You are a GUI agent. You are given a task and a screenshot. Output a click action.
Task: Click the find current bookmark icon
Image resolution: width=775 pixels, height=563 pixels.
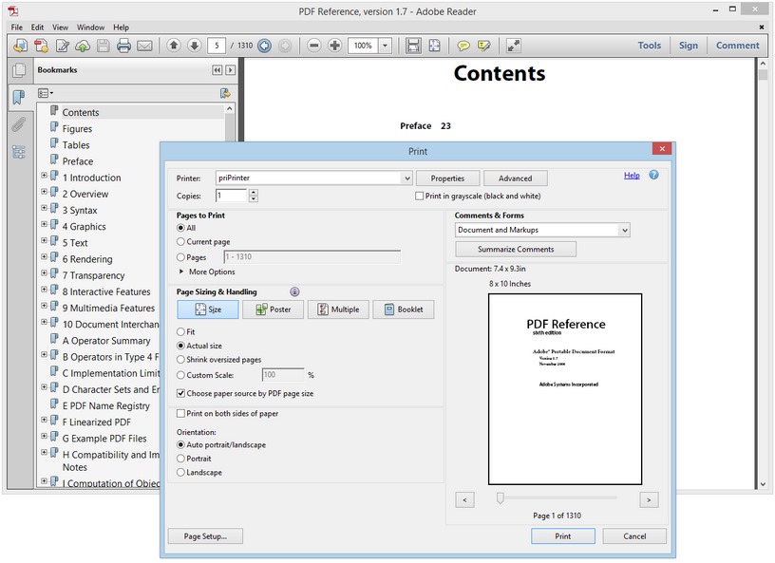pyautogui.click(x=225, y=93)
